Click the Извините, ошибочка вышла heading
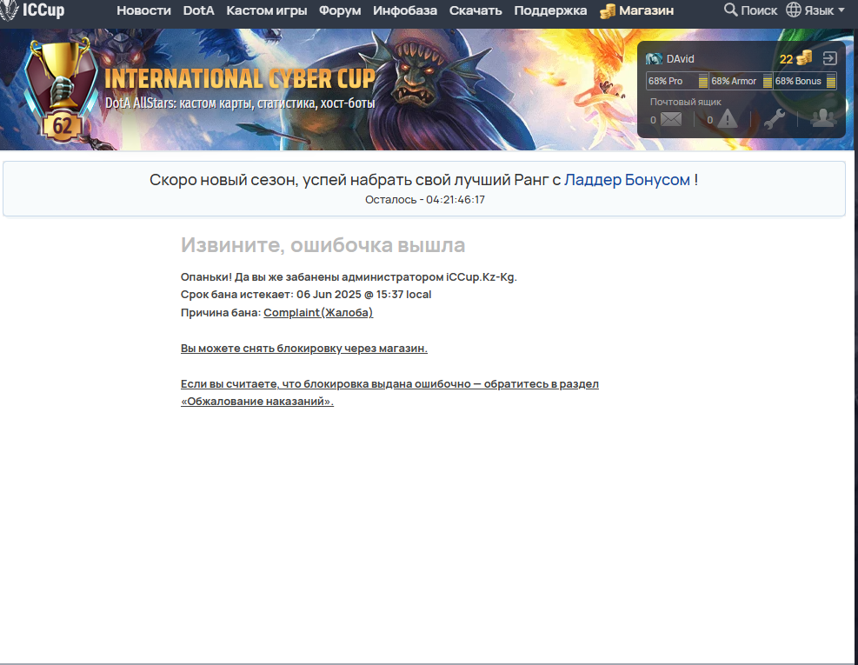Screen dimensions: 858x665 (323, 244)
